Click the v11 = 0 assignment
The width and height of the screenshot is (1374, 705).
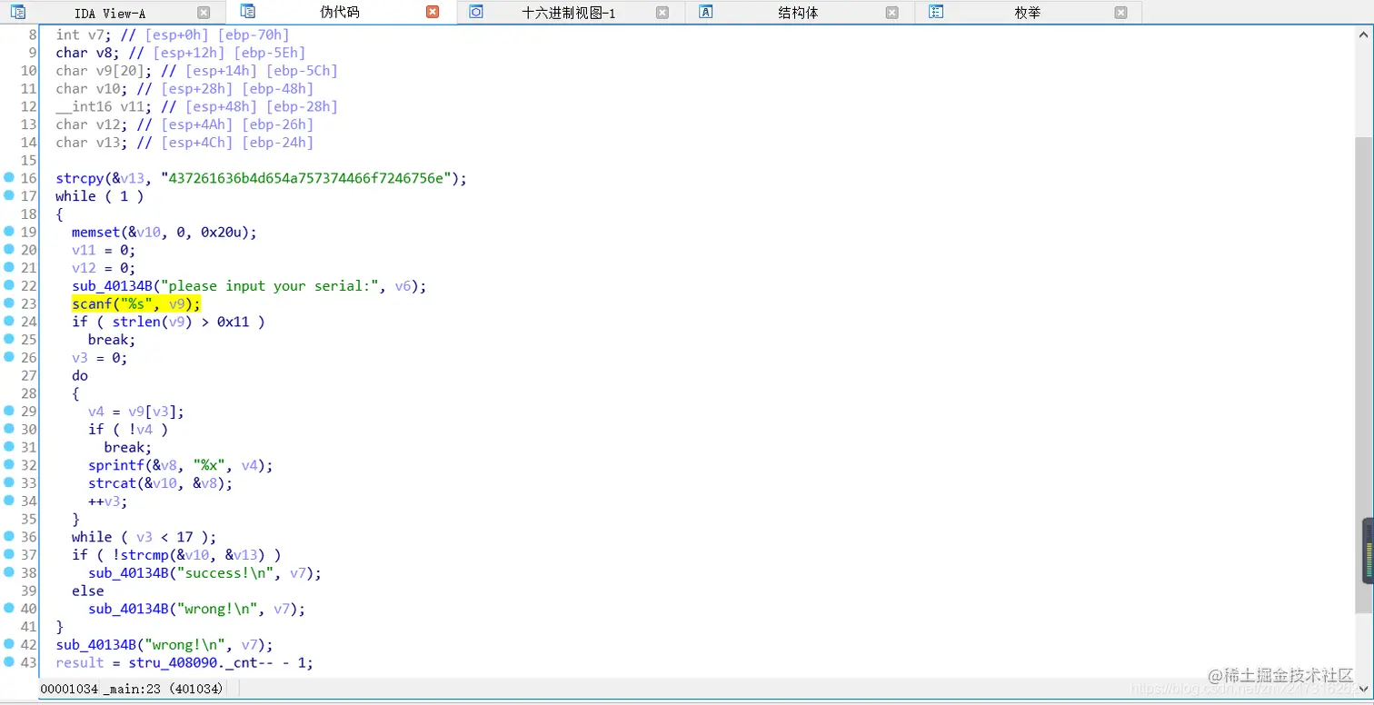[104, 250]
